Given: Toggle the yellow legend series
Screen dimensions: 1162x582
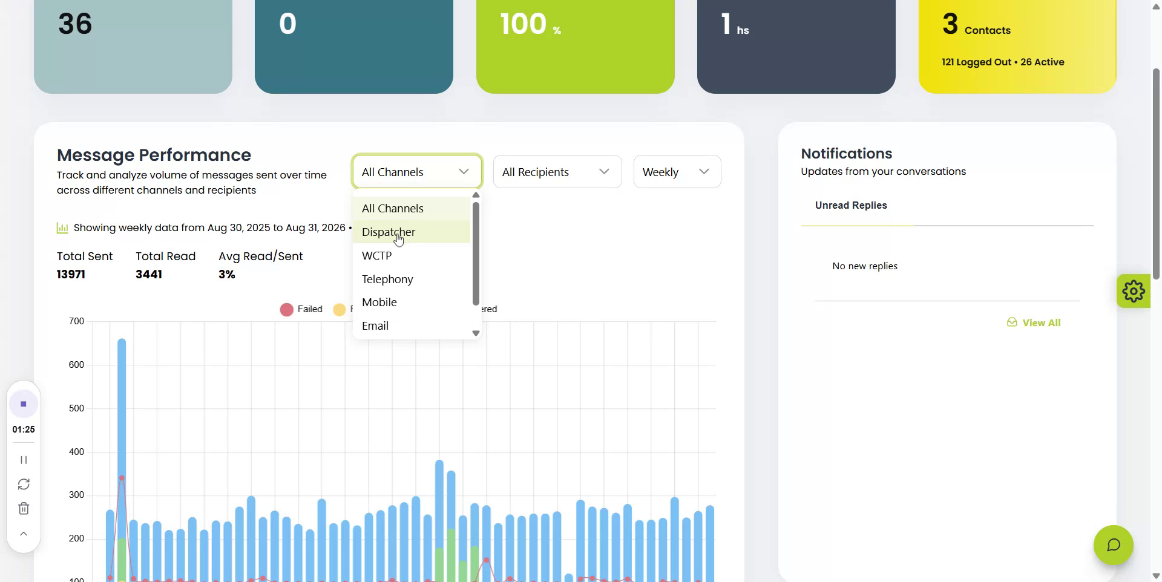Looking at the screenshot, I should [x=340, y=309].
